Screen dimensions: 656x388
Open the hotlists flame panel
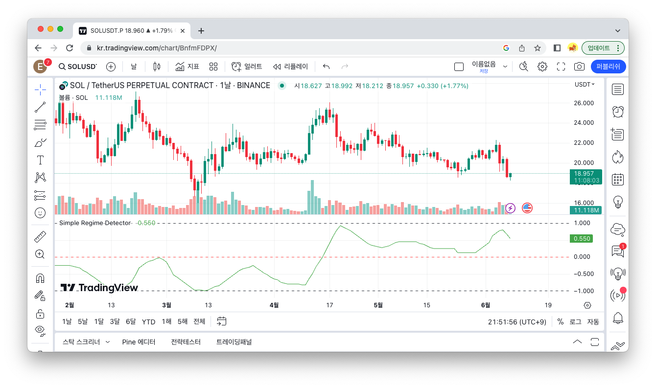(618, 157)
